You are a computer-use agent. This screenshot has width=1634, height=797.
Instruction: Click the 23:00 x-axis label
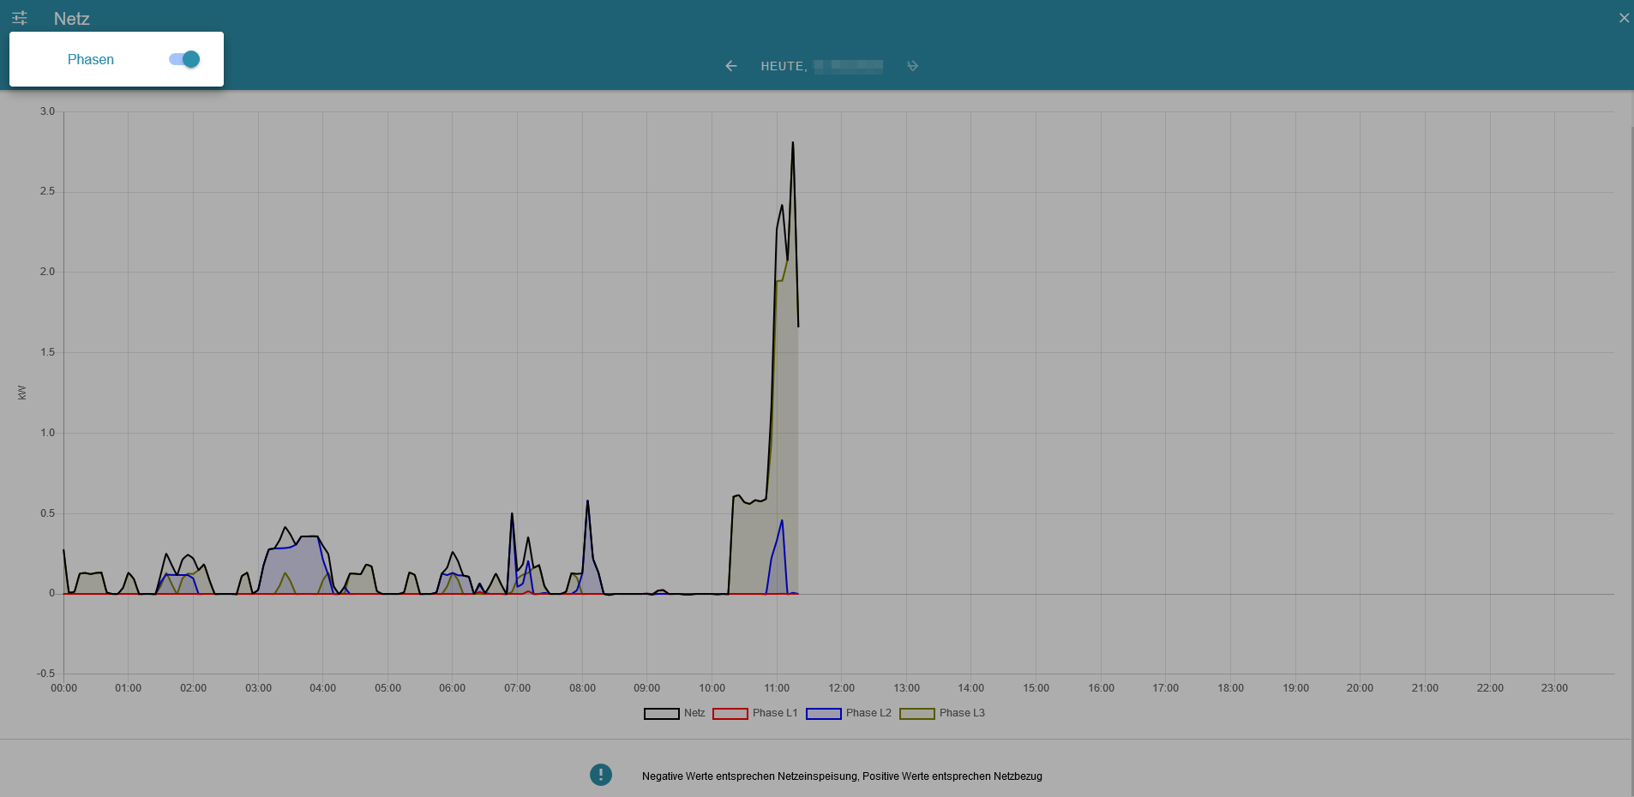(x=1554, y=688)
